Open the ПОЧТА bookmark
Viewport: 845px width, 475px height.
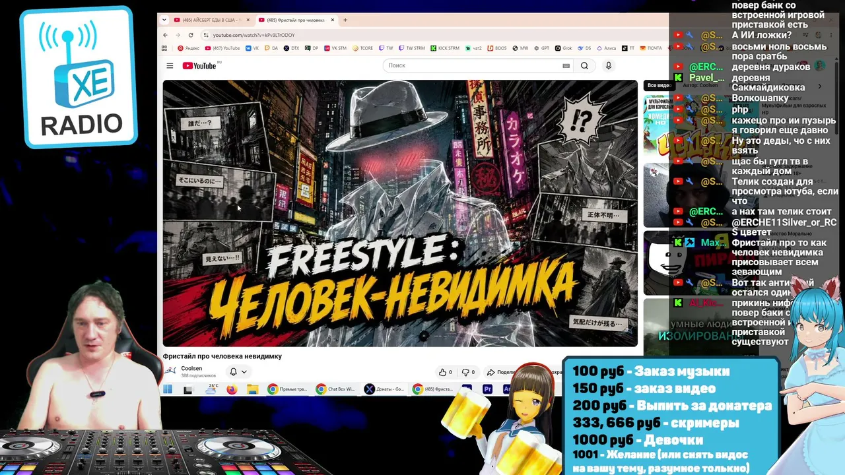tap(650, 48)
